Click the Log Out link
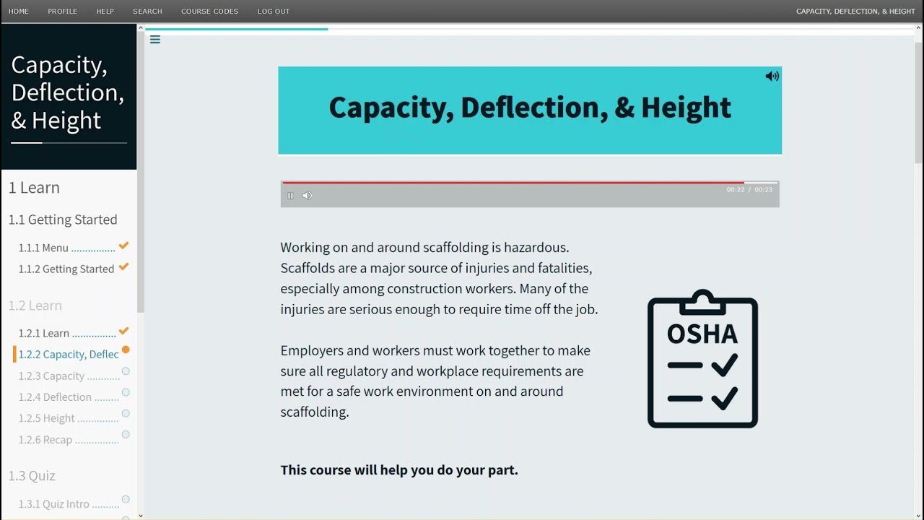 274,12
